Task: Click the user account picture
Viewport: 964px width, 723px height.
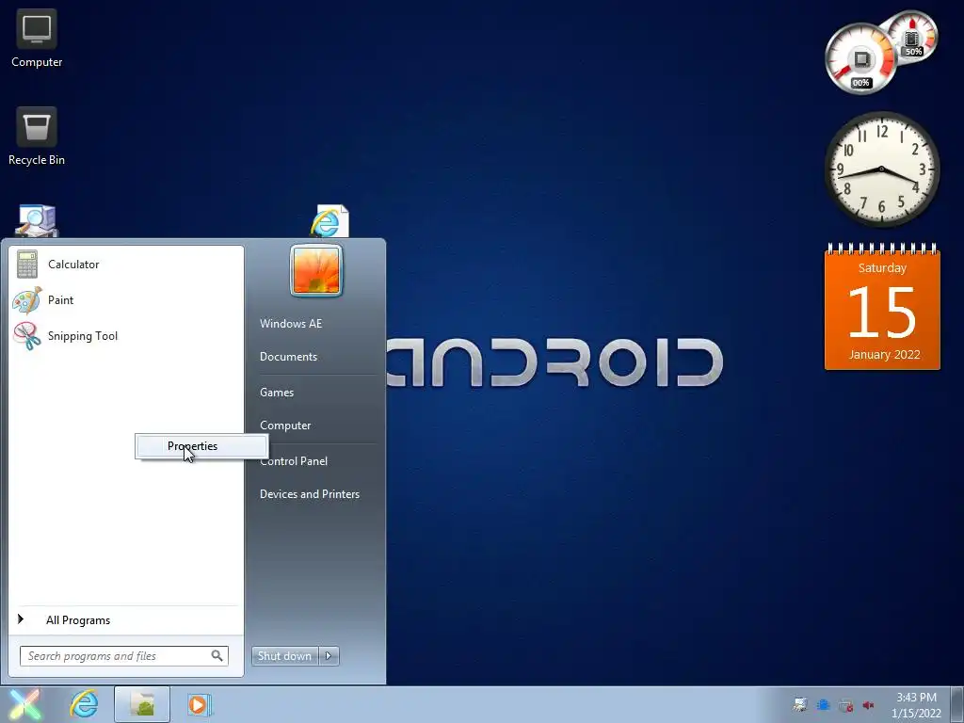Action: [316, 270]
